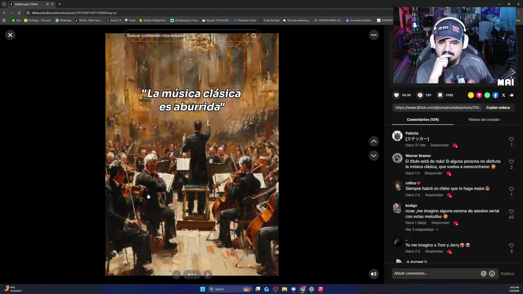This screenshot has width=523, height=294.
Task: Open the Twitch bookmark
Action: click(130, 20)
